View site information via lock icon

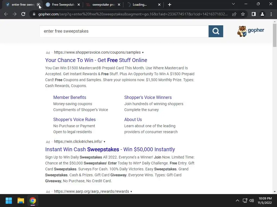34,14
